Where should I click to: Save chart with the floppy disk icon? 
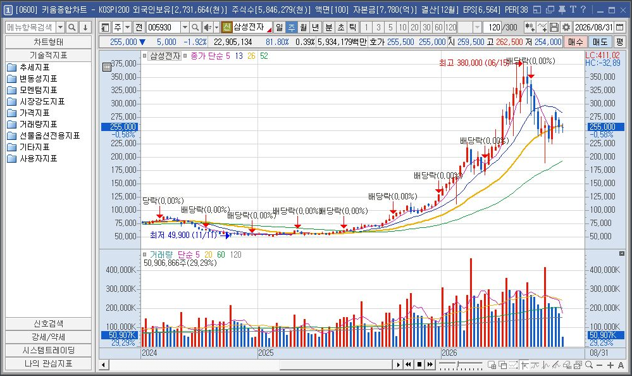pyautogui.click(x=554, y=27)
